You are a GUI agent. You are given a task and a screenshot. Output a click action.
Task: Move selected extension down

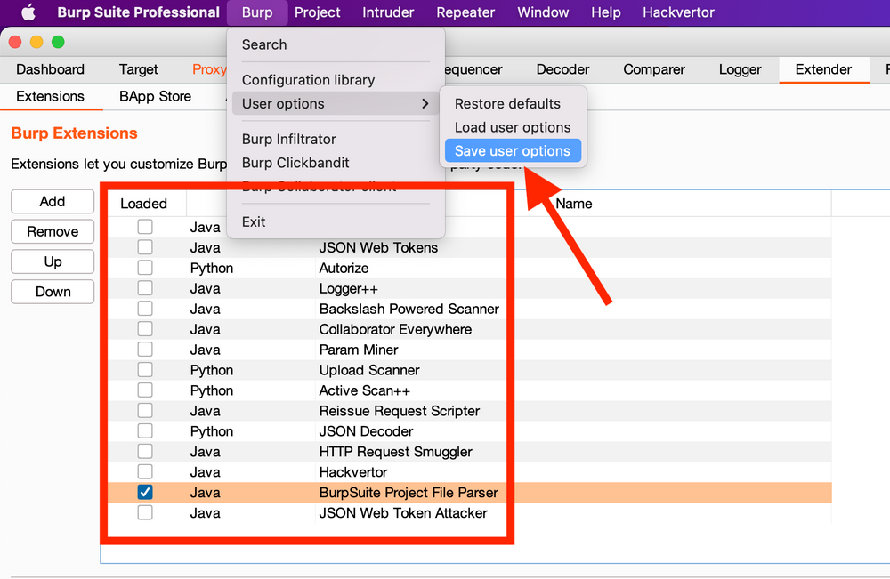click(x=52, y=292)
